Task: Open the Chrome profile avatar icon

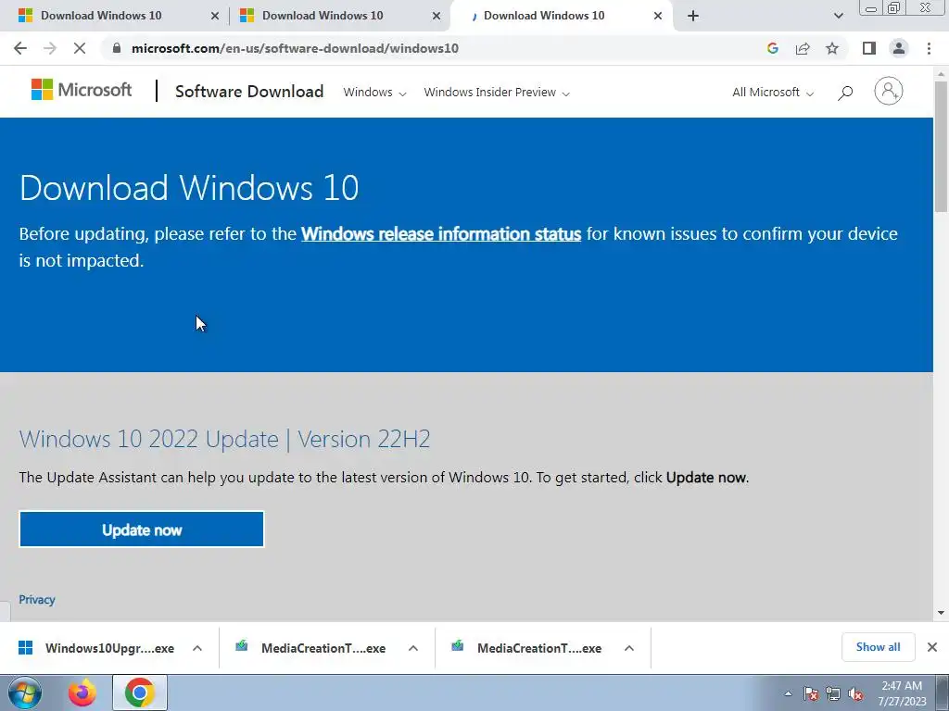Action: pos(899,48)
